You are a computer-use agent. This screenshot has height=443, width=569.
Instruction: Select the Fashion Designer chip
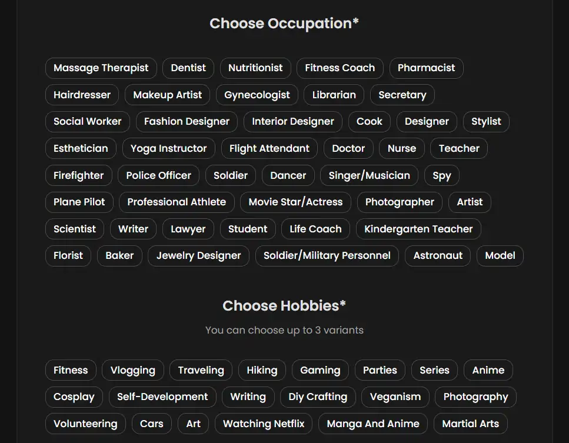pos(187,122)
